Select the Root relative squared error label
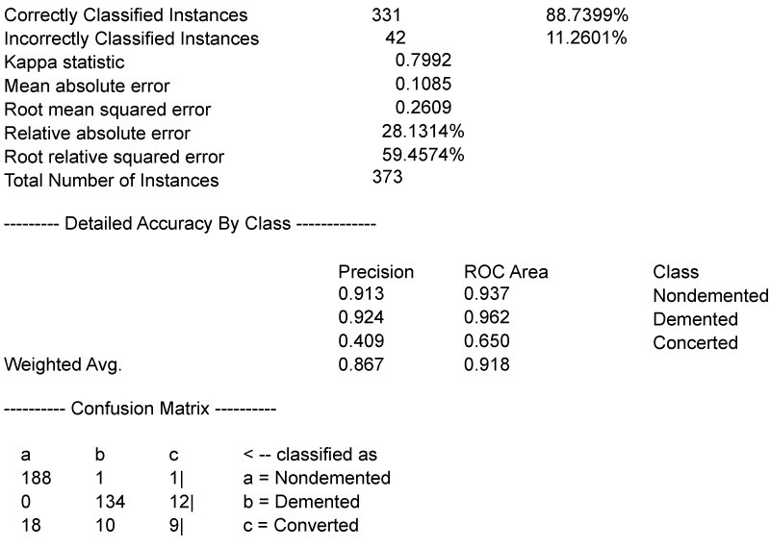The image size is (770, 547). 114,156
